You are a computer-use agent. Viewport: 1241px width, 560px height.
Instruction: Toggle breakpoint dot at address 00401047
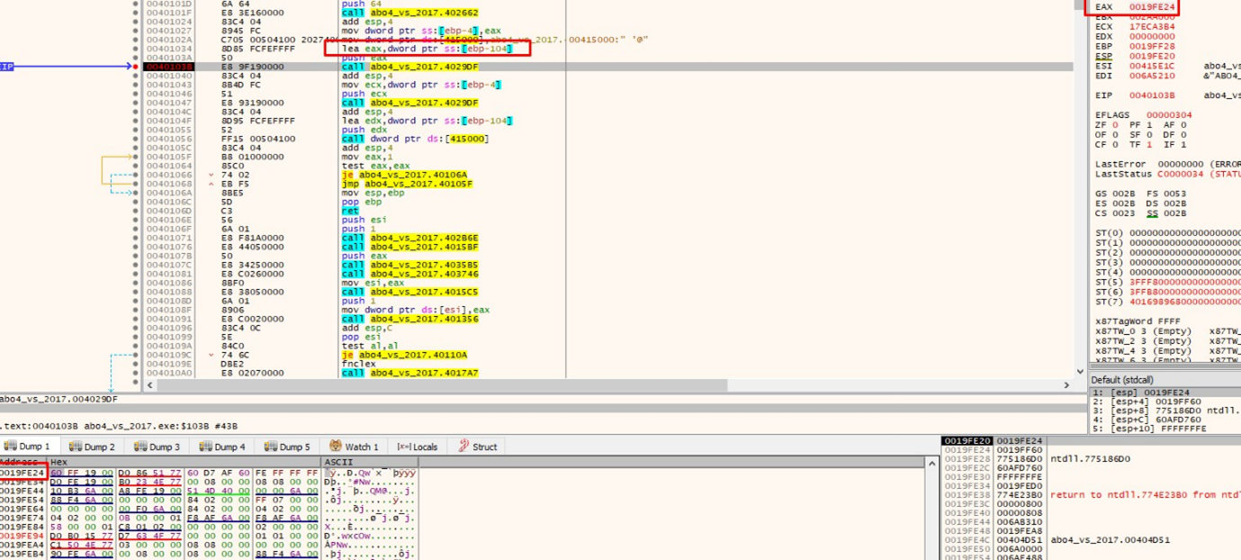click(x=136, y=103)
